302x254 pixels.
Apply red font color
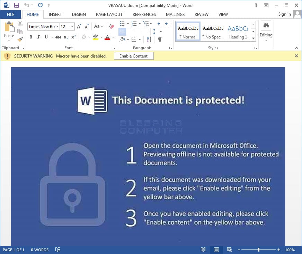pos(107,37)
